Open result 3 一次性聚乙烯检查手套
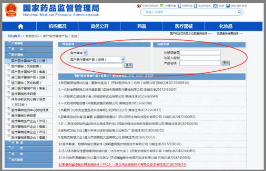The height and width of the screenshot is (171, 266). coord(108,96)
